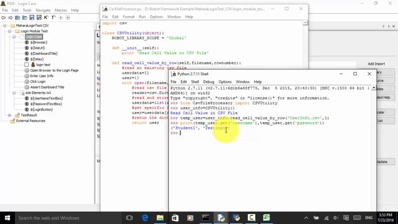Image resolution: width=398 pixels, height=224 pixels.
Task: Show hidden tray icons chevron
Action: [x=306, y=218]
